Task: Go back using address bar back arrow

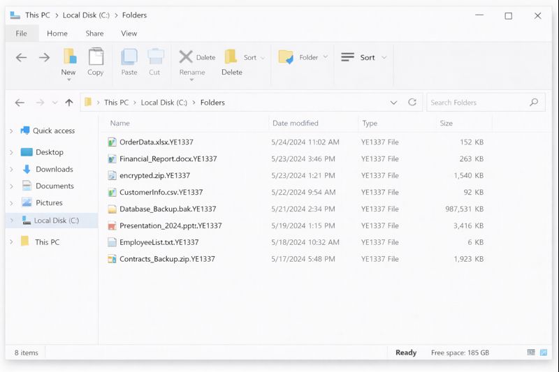Action: [x=20, y=103]
